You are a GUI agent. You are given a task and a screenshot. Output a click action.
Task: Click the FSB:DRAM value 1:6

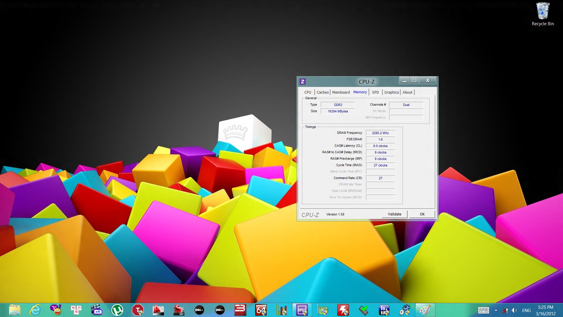pyautogui.click(x=380, y=139)
